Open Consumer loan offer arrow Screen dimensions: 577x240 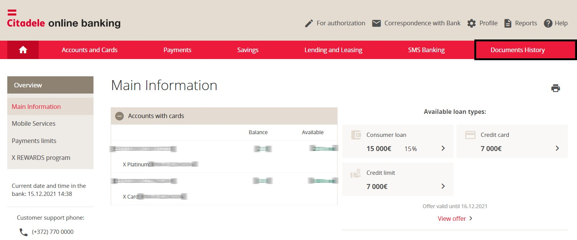(x=443, y=148)
